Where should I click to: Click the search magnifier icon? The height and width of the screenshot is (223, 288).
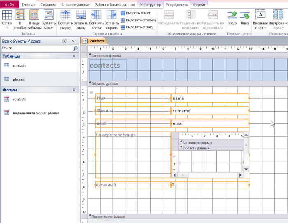75,49
